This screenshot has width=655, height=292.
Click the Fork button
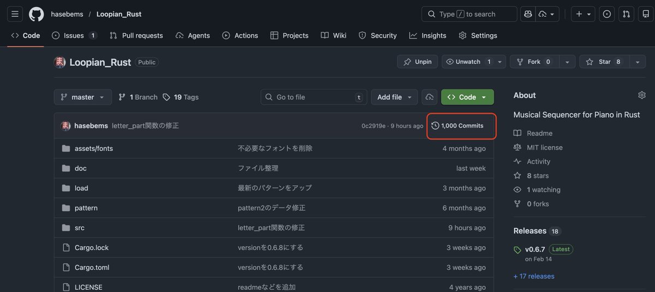pos(534,62)
